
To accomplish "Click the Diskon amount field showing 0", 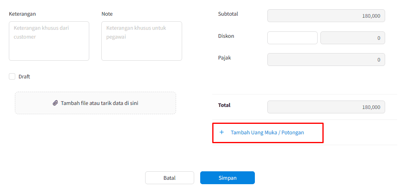I will pos(353,38).
